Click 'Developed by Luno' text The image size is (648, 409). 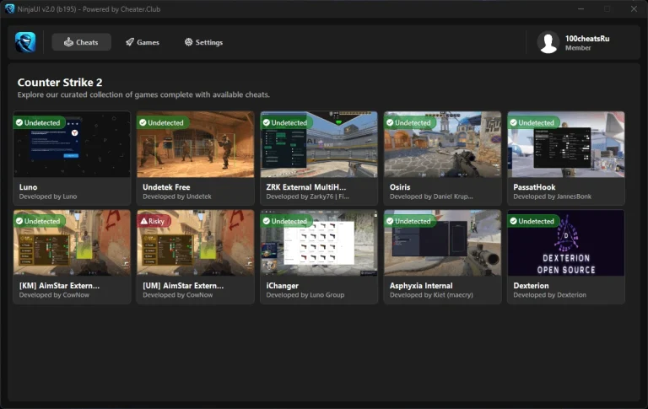click(x=48, y=196)
